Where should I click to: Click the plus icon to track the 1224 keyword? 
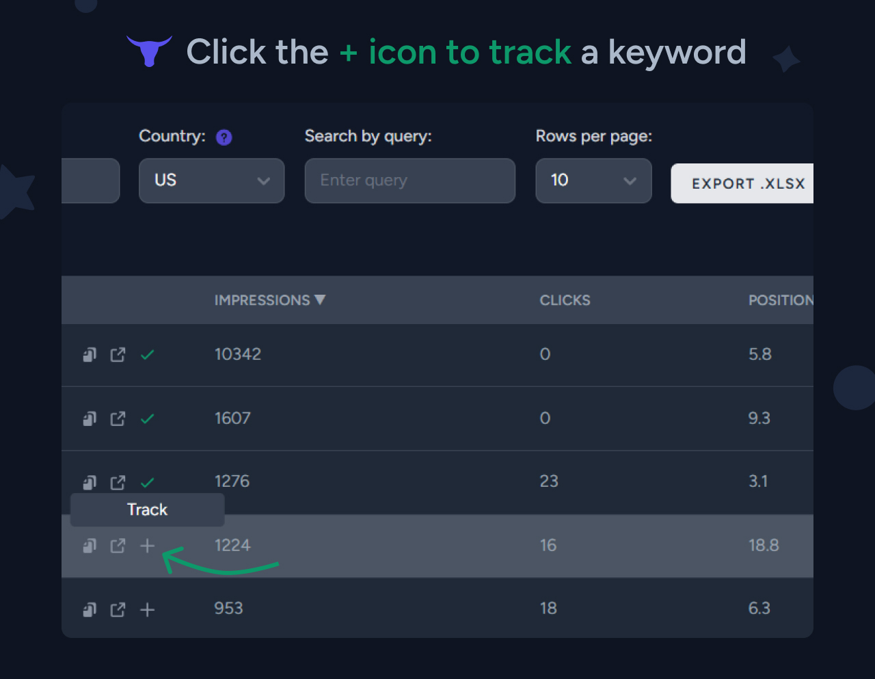(x=147, y=546)
